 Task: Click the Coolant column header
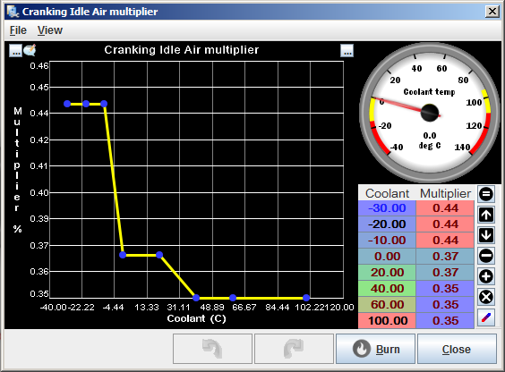(x=387, y=193)
